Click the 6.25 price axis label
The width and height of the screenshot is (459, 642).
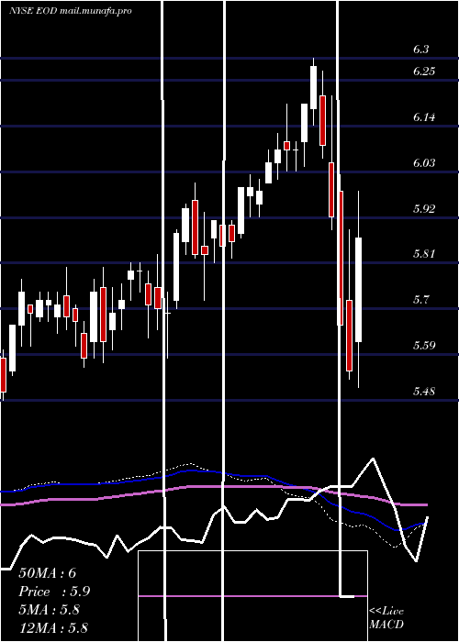coord(424,72)
